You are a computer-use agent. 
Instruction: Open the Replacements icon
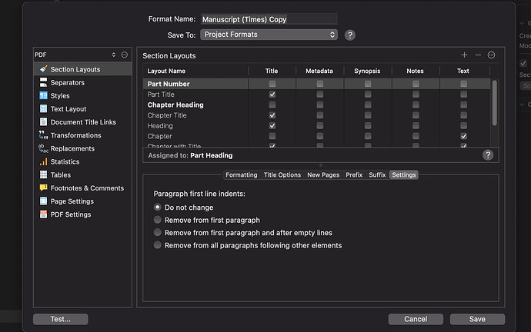click(43, 148)
